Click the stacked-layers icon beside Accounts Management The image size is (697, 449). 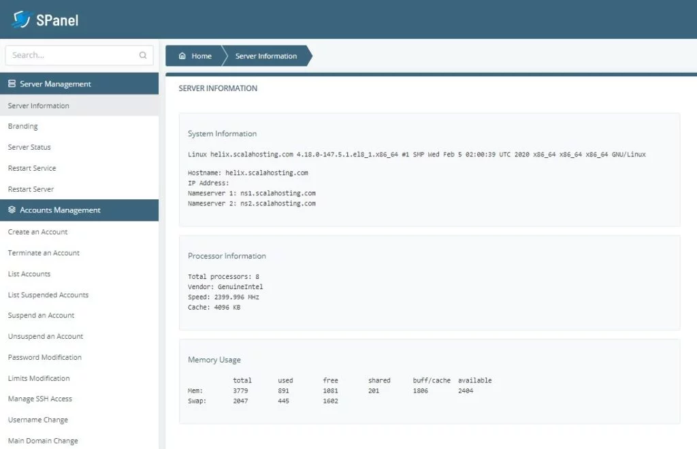point(12,210)
